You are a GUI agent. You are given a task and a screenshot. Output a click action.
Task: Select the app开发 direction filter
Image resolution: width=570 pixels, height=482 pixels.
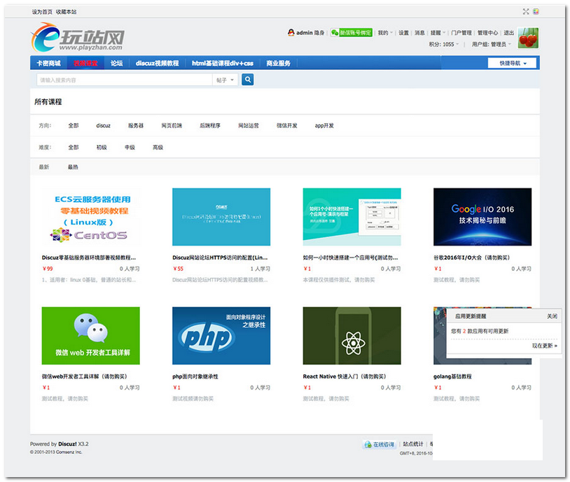coord(324,126)
